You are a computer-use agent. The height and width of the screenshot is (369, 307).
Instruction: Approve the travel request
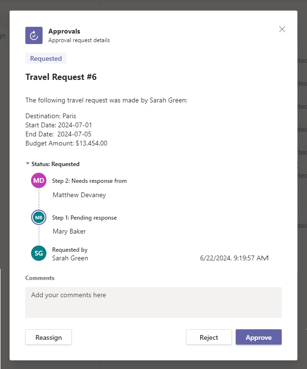[258, 337]
